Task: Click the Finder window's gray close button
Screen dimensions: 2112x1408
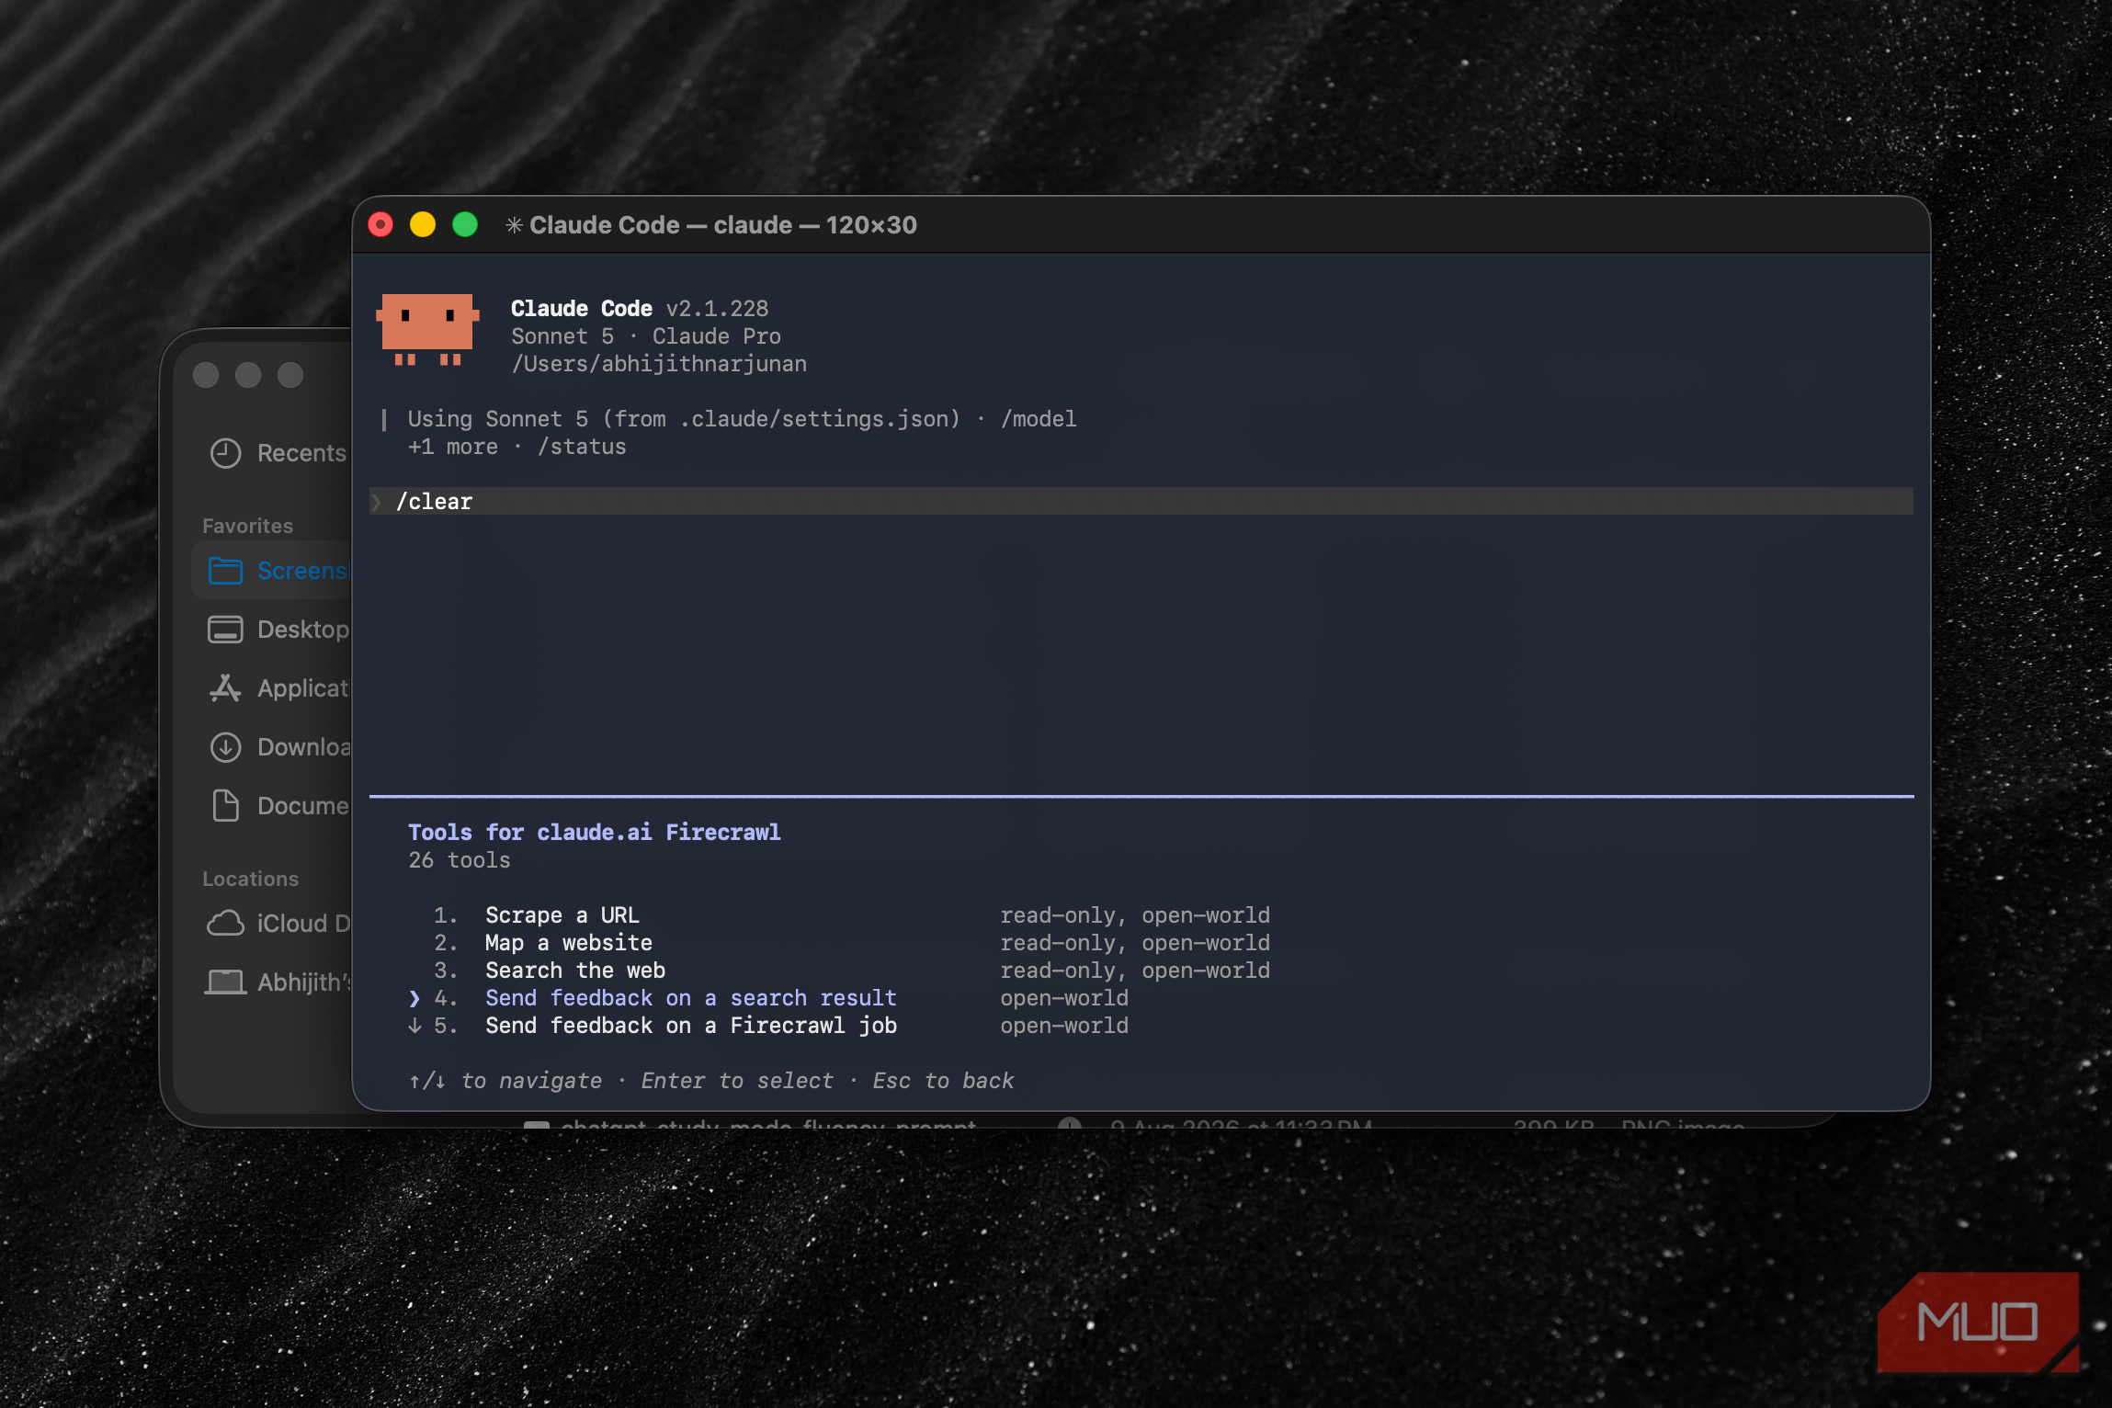Action: coord(206,375)
